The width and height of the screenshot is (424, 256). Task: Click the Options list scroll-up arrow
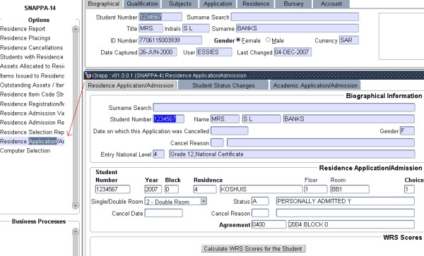coord(76,29)
